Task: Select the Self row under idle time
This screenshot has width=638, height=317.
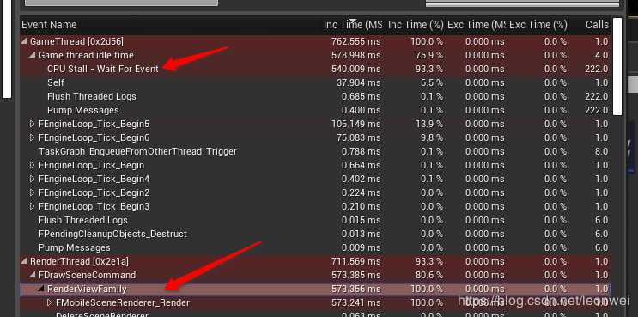Action: point(315,83)
